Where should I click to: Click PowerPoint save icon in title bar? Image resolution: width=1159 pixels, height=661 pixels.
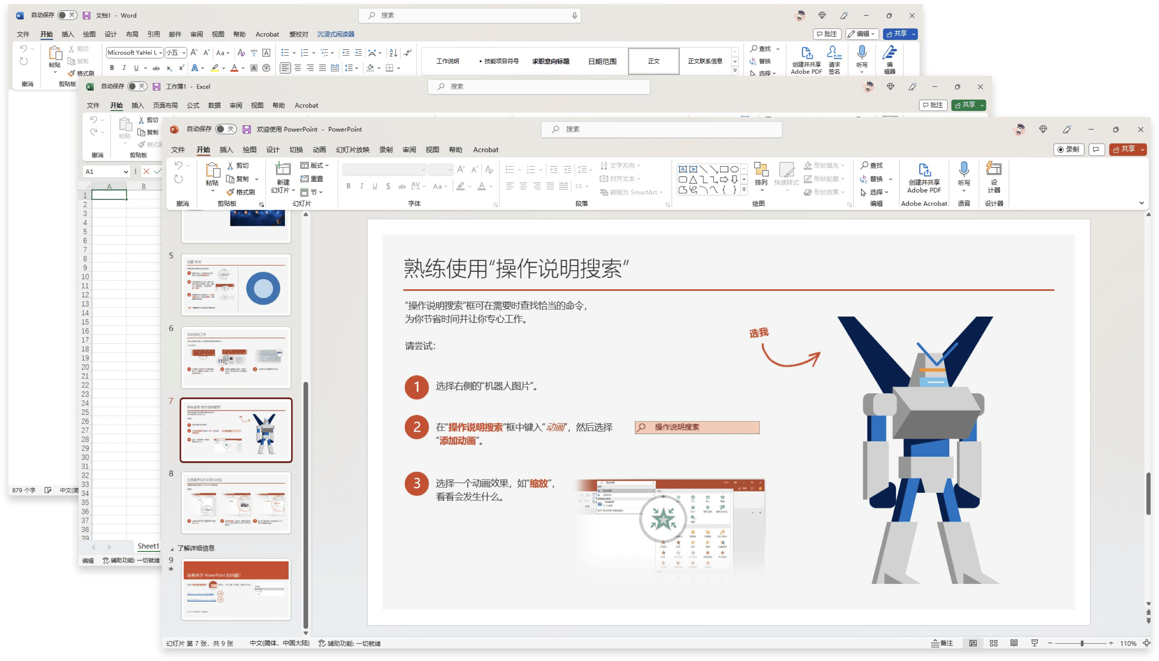pos(246,129)
